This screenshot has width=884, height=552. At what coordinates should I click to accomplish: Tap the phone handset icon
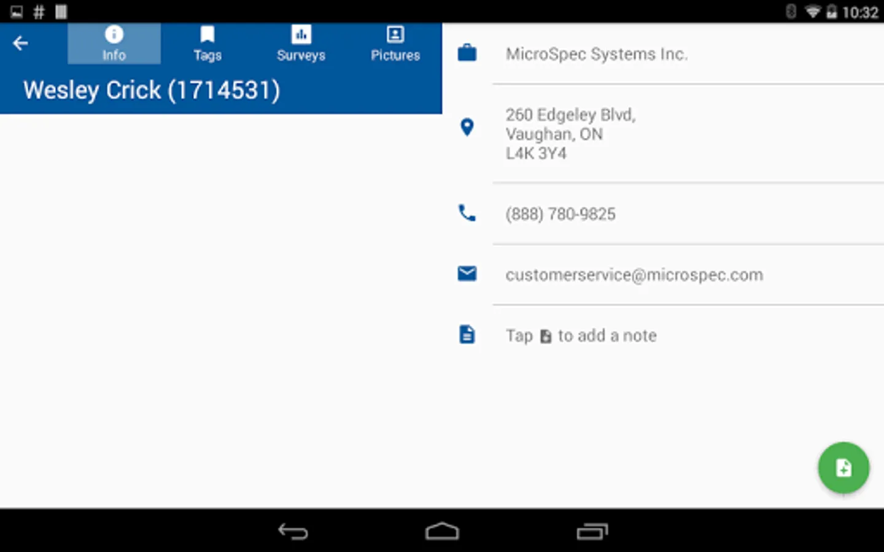(x=467, y=213)
